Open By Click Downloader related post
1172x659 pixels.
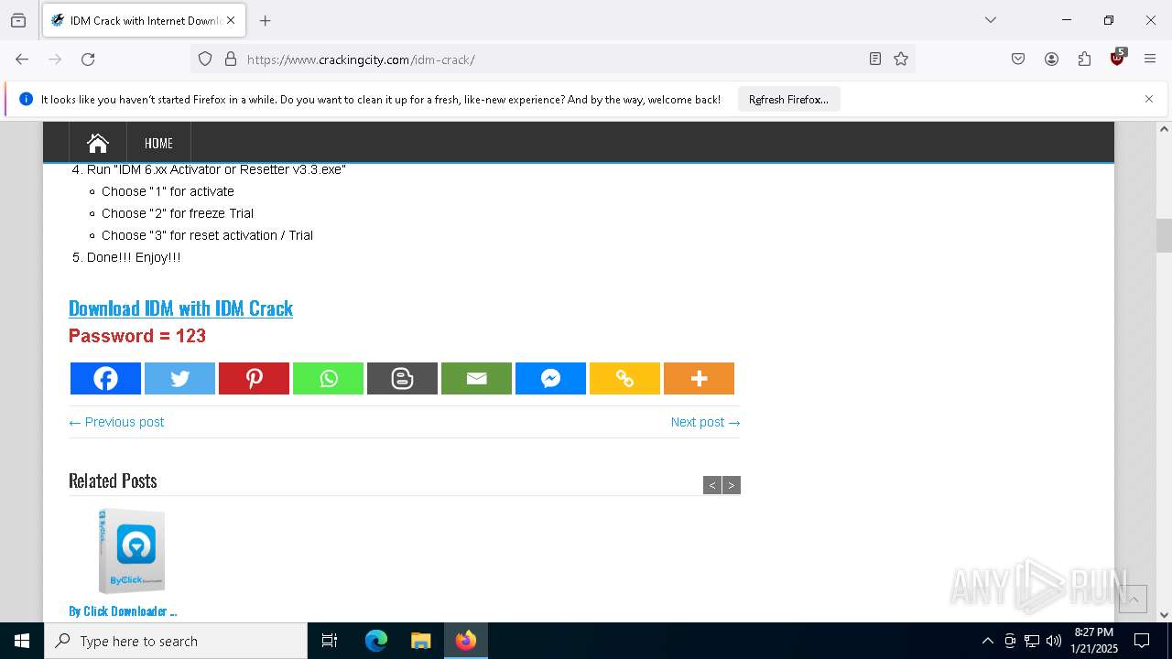pos(123,611)
